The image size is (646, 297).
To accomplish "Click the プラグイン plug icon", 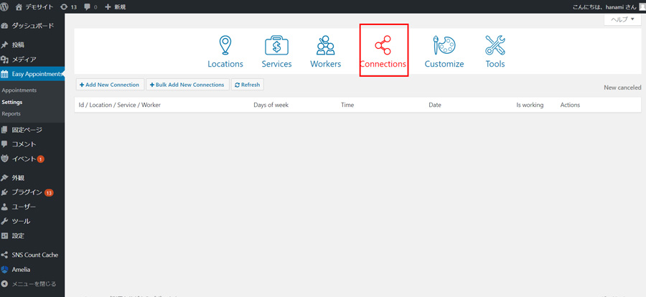I will pos(4,192).
